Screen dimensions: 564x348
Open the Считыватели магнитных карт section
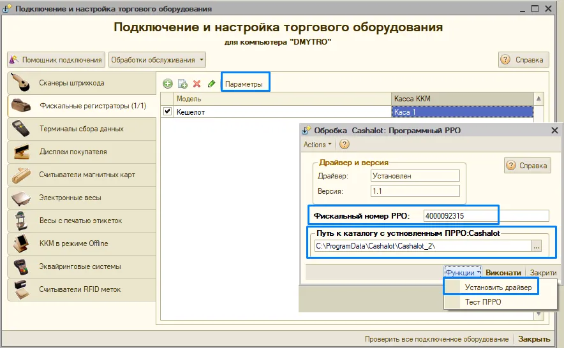(x=82, y=175)
